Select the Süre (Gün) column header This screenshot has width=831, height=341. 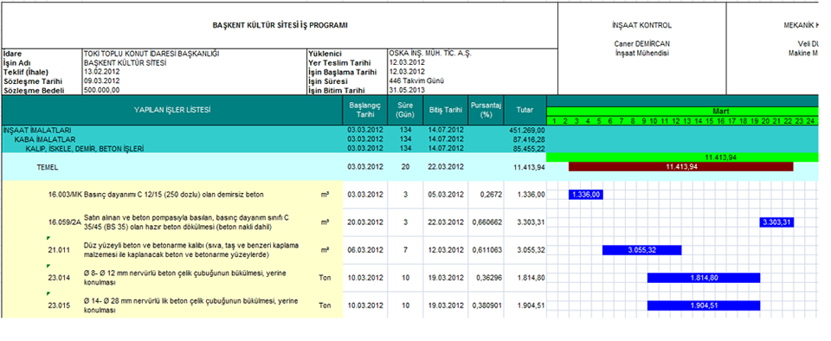(405, 110)
